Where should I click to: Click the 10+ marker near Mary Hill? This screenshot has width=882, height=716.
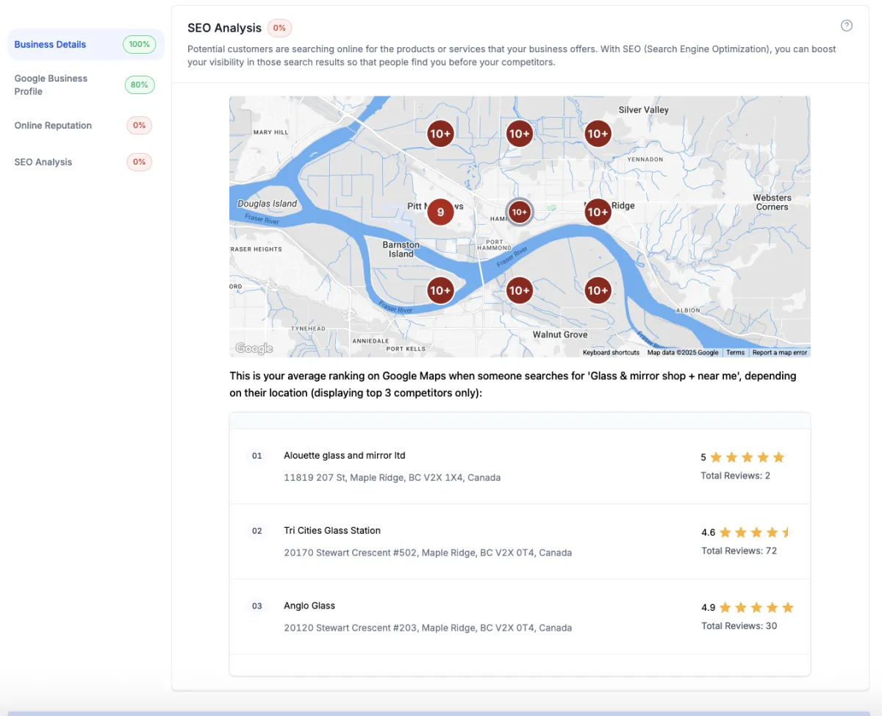pyautogui.click(x=440, y=134)
